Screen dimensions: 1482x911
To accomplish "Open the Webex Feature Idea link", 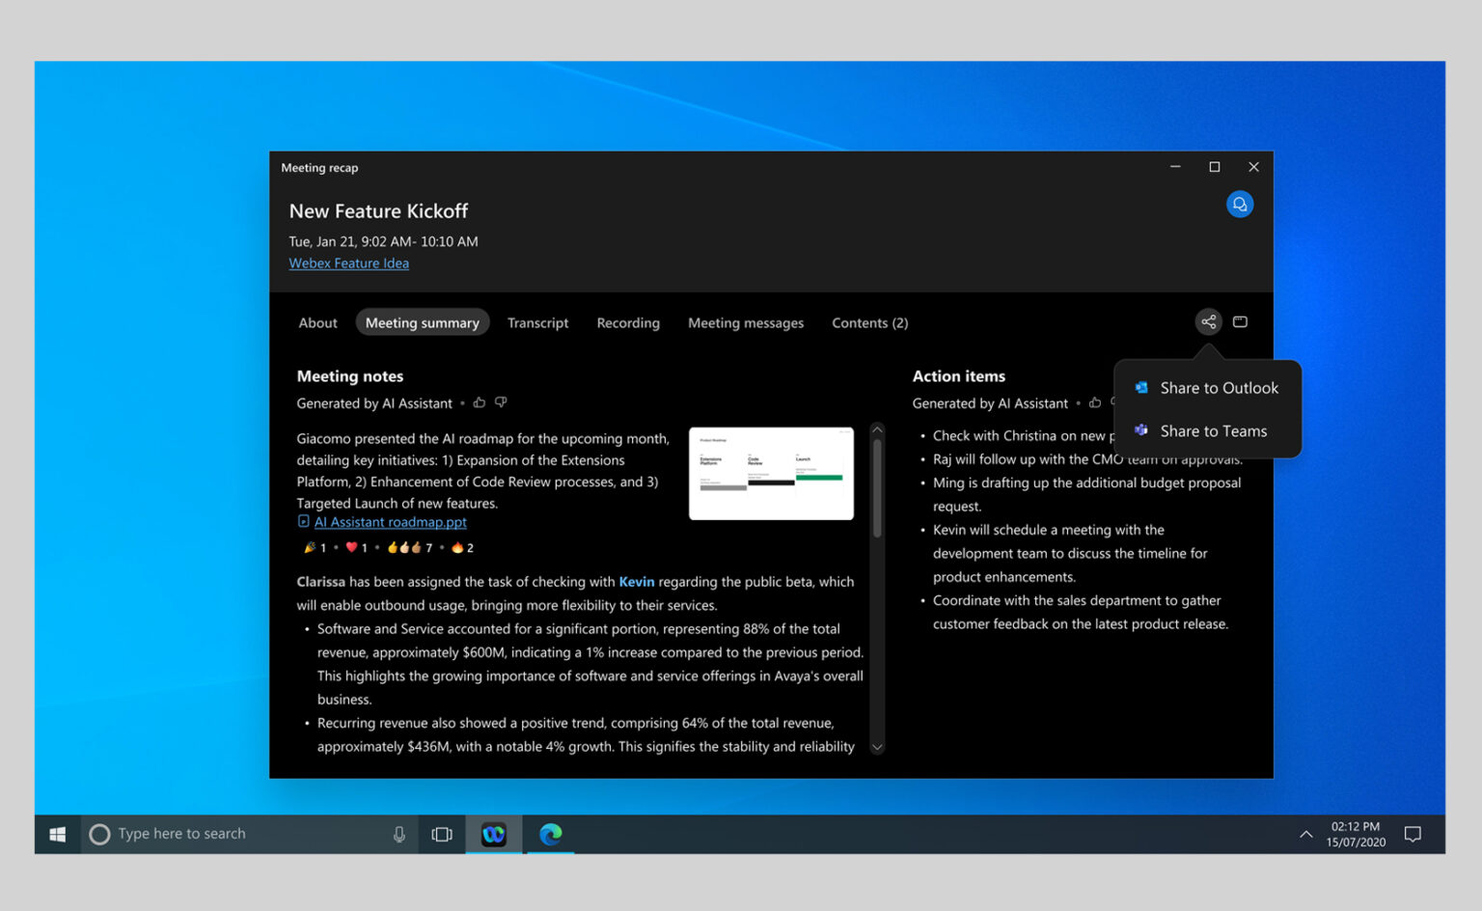I will (x=348, y=263).
